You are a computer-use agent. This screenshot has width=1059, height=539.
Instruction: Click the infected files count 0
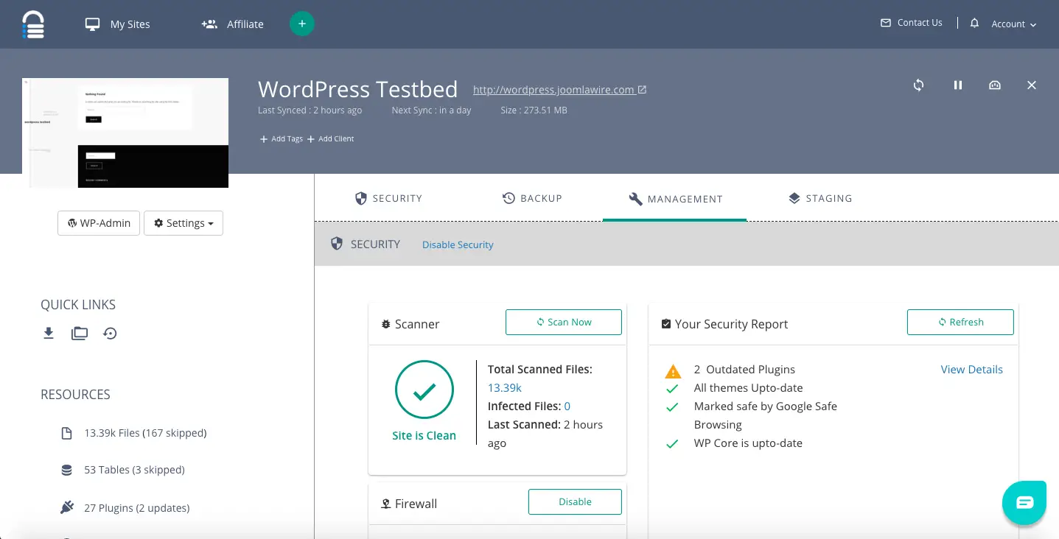point(567,406)
